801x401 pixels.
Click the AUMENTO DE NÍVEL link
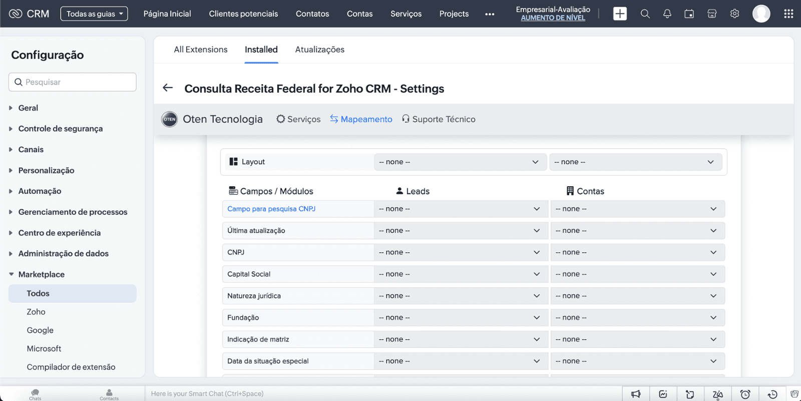click(553, 18)
